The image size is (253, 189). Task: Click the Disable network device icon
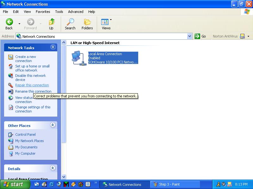click(11, 76)
